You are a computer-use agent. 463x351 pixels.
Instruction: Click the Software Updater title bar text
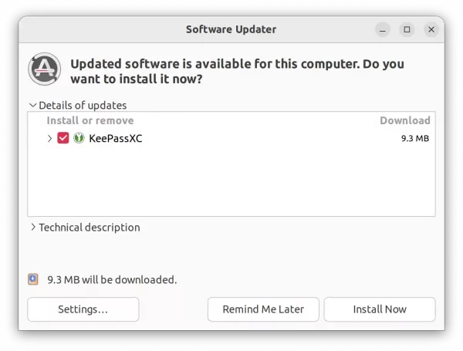coord(231,29)
